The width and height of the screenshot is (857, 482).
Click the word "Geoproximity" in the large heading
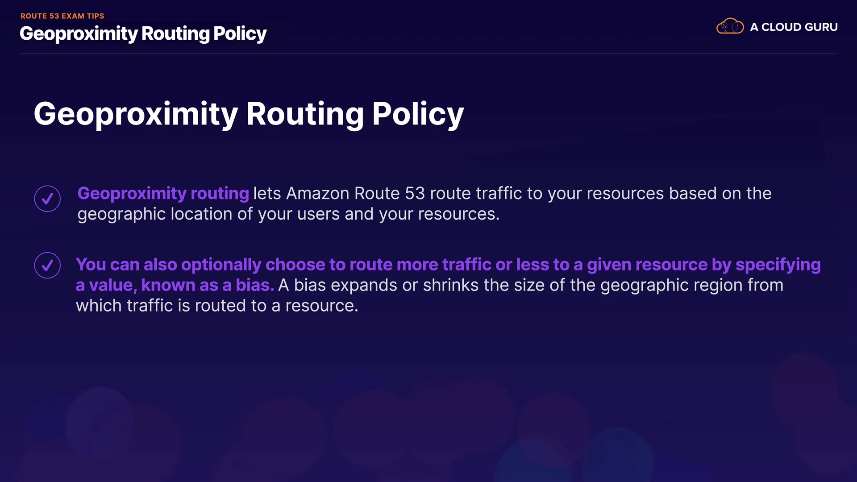point(136,114)
